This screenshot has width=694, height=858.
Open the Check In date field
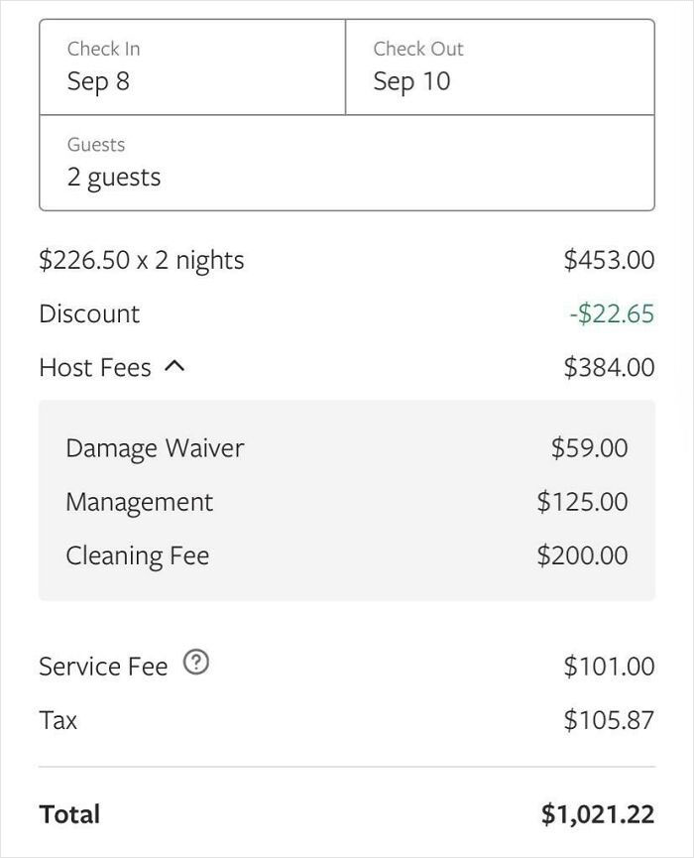[192, 66]
